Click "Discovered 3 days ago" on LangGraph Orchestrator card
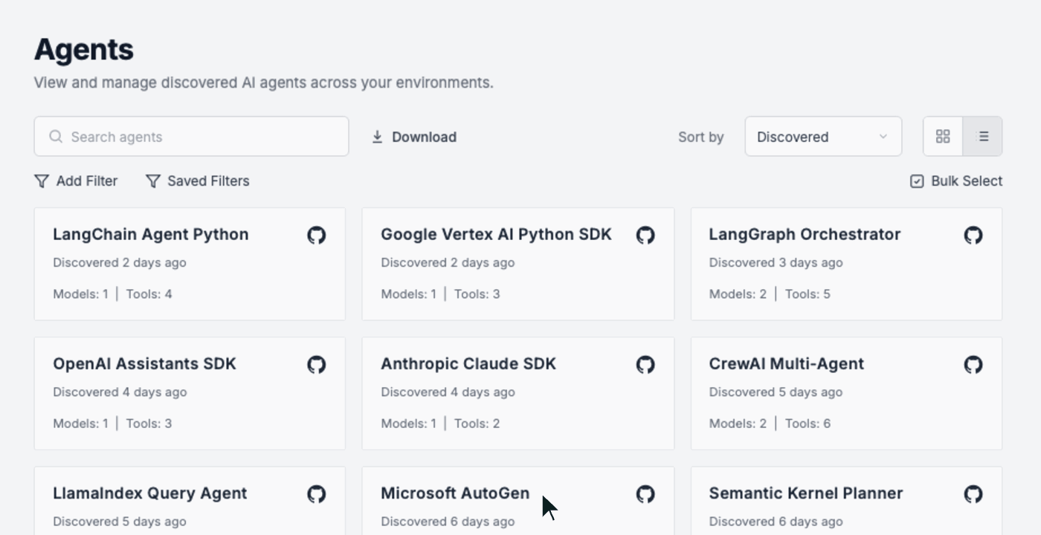Viewport: 1041px width, 535px height. [x=776, y=263]
